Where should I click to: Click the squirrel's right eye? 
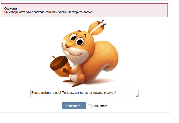click(x=80, y=42)
